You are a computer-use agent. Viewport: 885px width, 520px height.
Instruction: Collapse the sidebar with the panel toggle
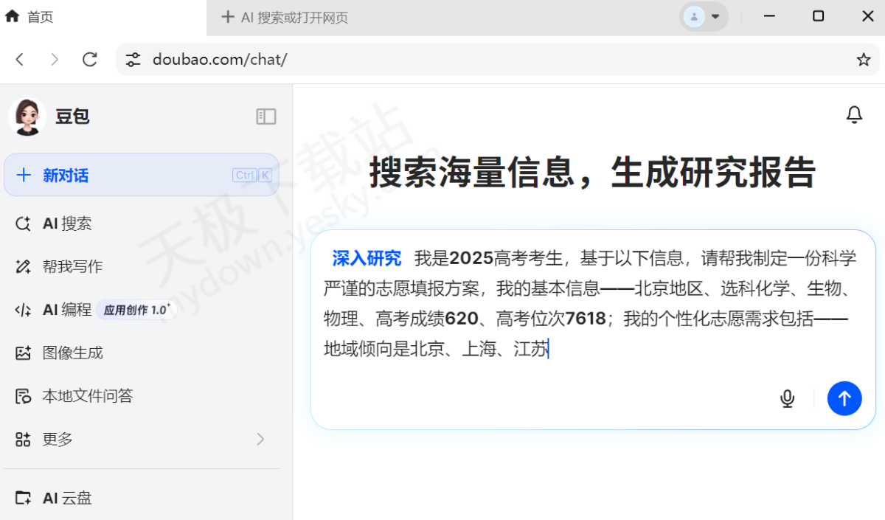point(265,117)
